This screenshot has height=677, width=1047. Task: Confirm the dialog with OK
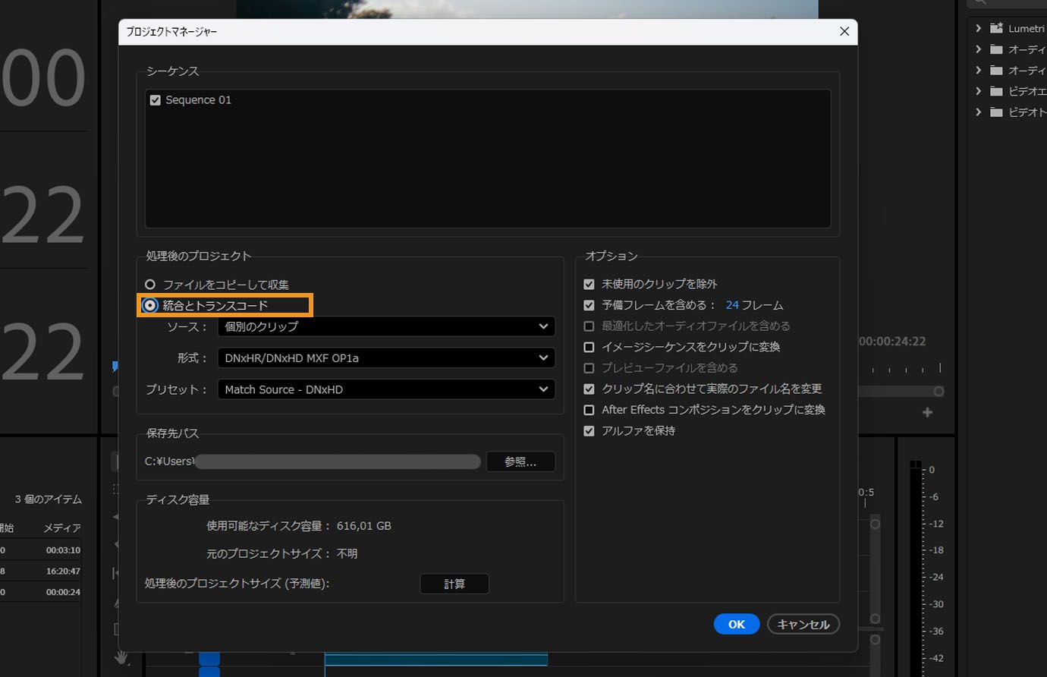737,624
